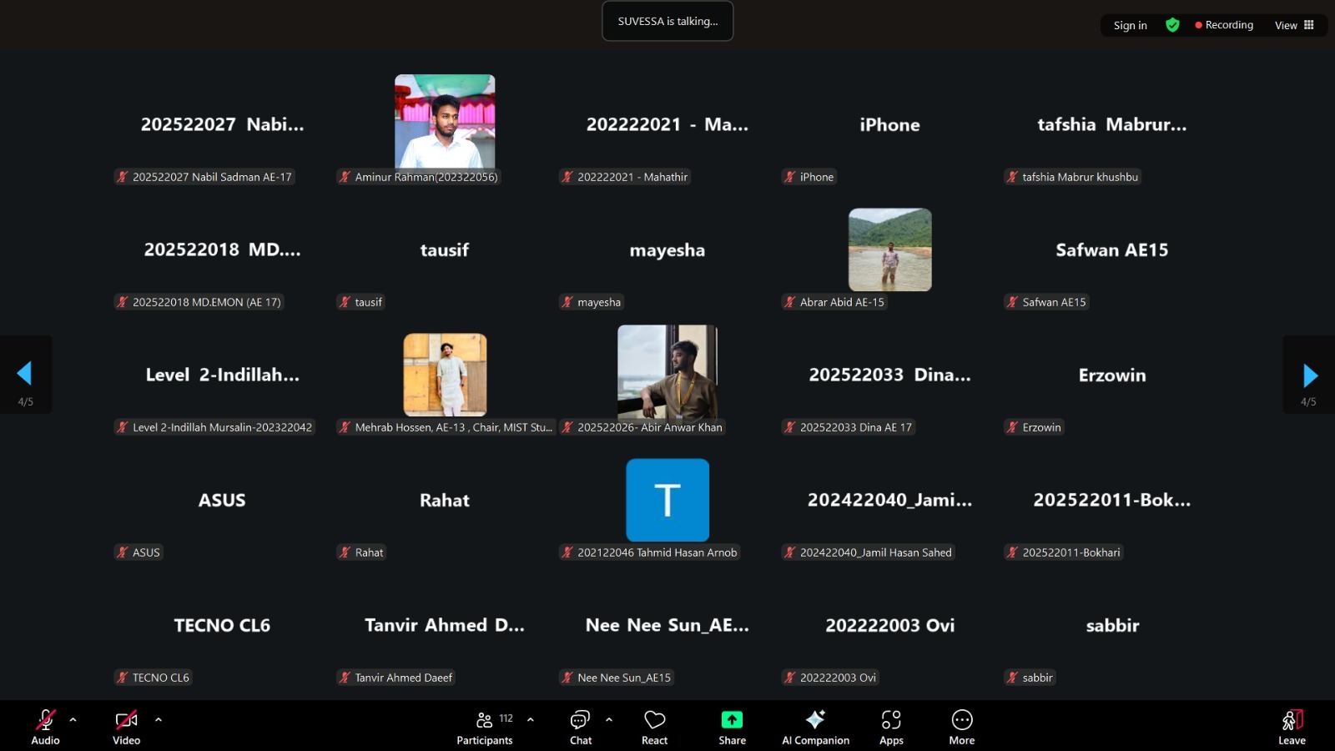The height and width of the screenshot is (751, 1335).
Task: Expand audio settings arrow next to Audio
Action: [73, 719]
